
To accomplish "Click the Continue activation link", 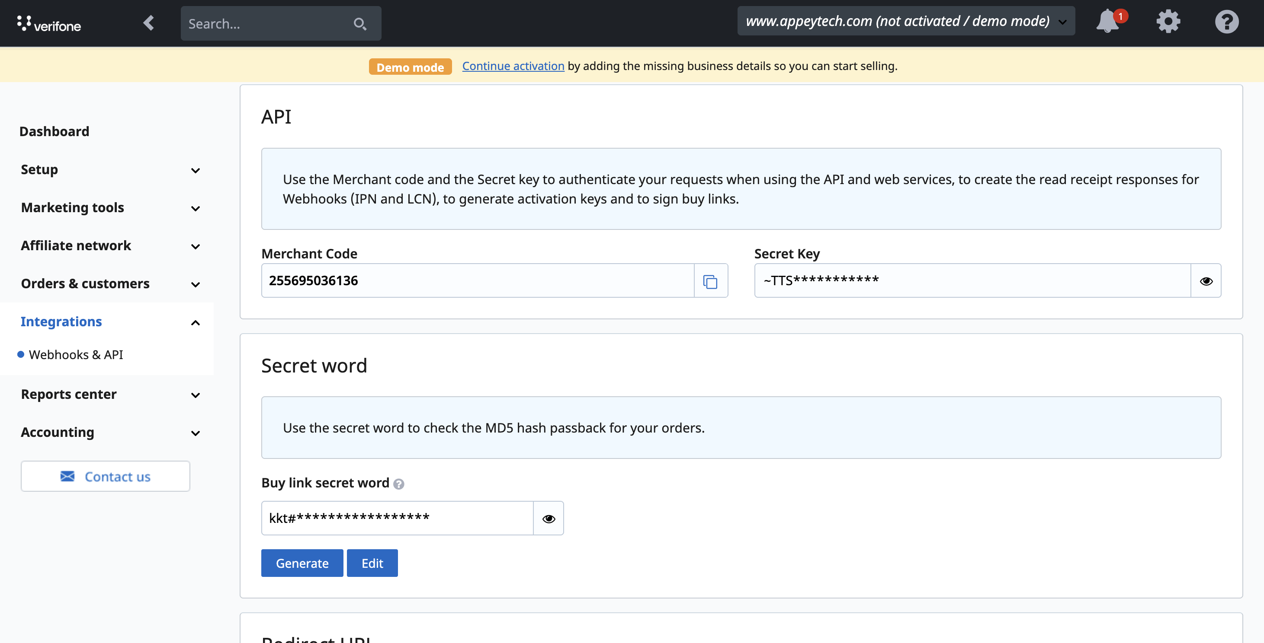I will pyautogui.click(x=513, y=66).
